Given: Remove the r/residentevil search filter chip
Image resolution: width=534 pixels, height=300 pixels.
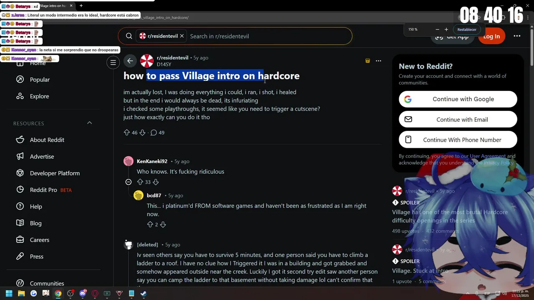Looking at the screenshot, I should [182, 36].
